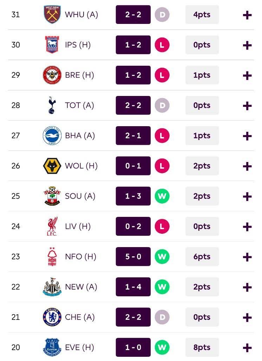This screenshot has height=361, width=262.
Task: Expand gameweek 23 NFO row plus
Action: tap(247, 257)
